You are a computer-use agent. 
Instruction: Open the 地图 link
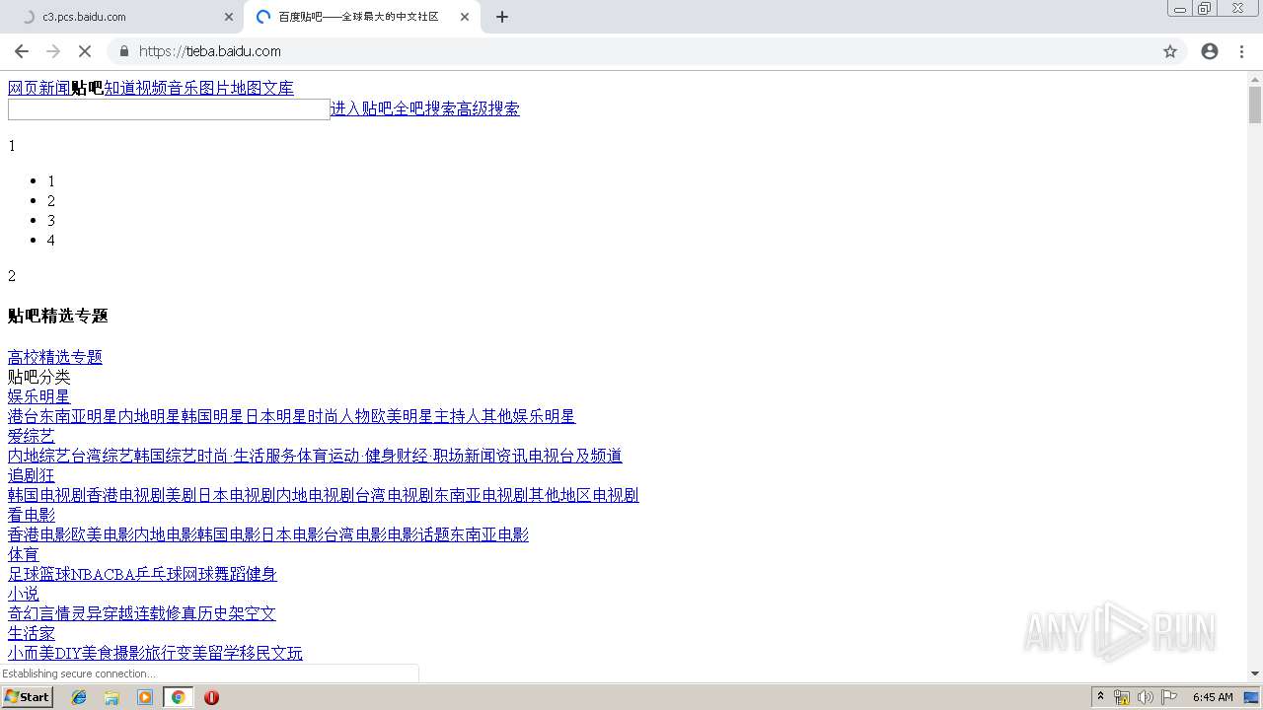(247, 88)
